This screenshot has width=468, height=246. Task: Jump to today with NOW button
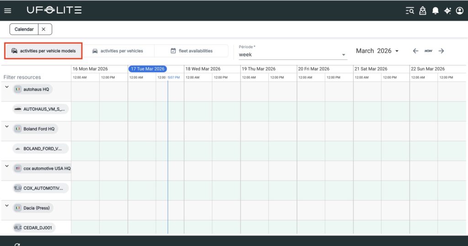[428, 51]
